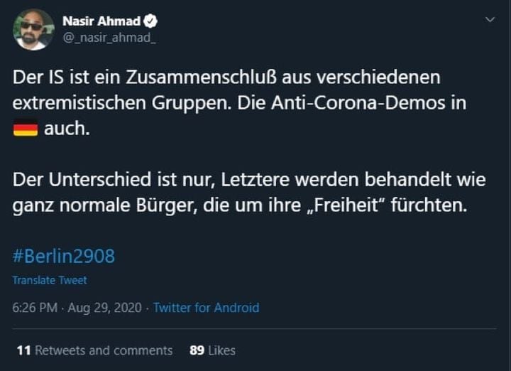Image resolution: width=511 pixels, height=371 pixels.
Task: Open the #Berlin2908 hashtag
Action: tap(64, 256)
